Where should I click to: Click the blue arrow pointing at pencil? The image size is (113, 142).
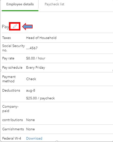click(27, 26)
